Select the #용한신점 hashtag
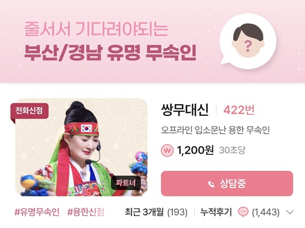Screen dimensions: 305x228 86,212
